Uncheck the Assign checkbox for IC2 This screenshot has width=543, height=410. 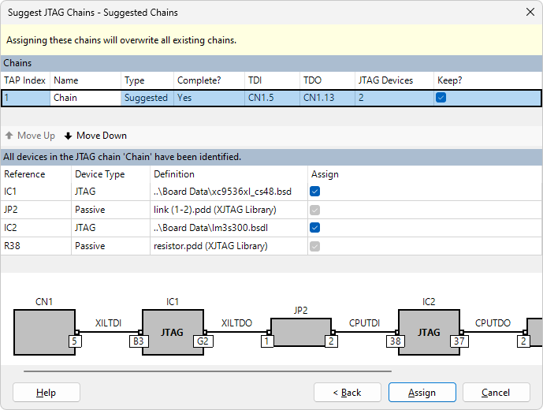point(315,228)
